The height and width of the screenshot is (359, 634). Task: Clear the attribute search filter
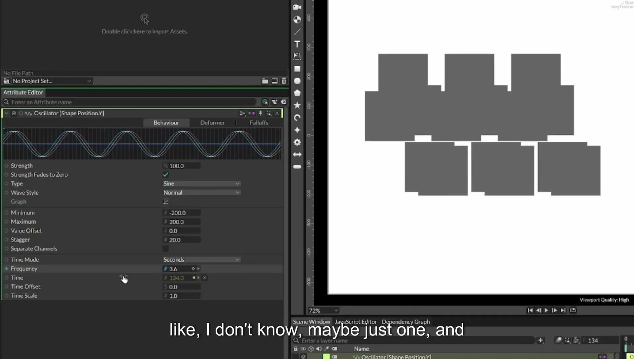(x=284, y=102)
